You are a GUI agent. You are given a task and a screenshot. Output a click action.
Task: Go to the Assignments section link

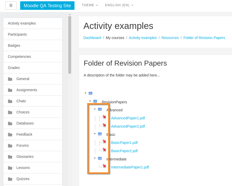[27, 90]
